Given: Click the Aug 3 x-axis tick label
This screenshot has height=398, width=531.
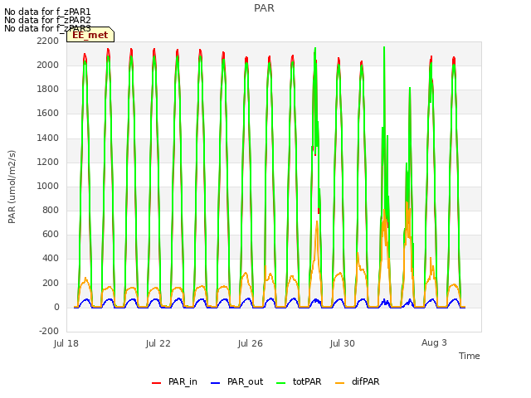Looking at the screenshot, I should click(x=434, y=342).
